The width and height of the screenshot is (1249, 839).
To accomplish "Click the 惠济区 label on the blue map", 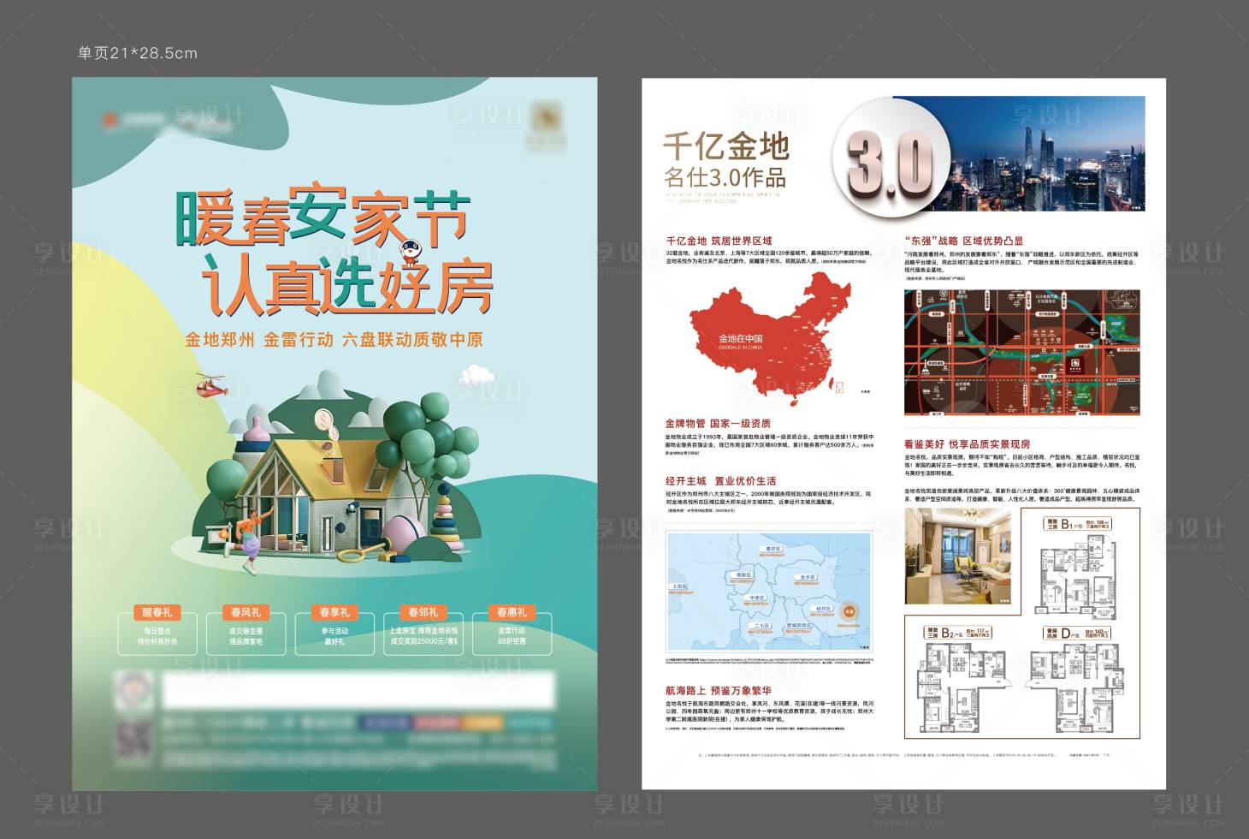I will 773,549.
